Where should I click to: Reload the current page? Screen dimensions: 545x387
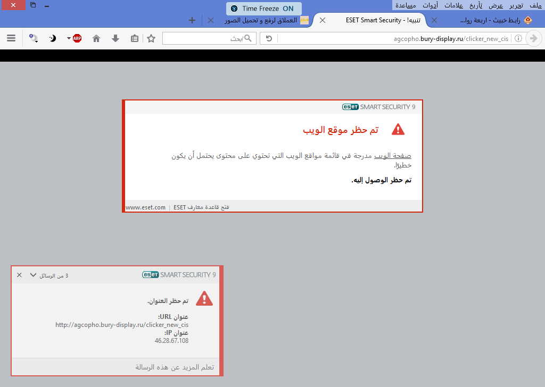(x=269, y=38)
